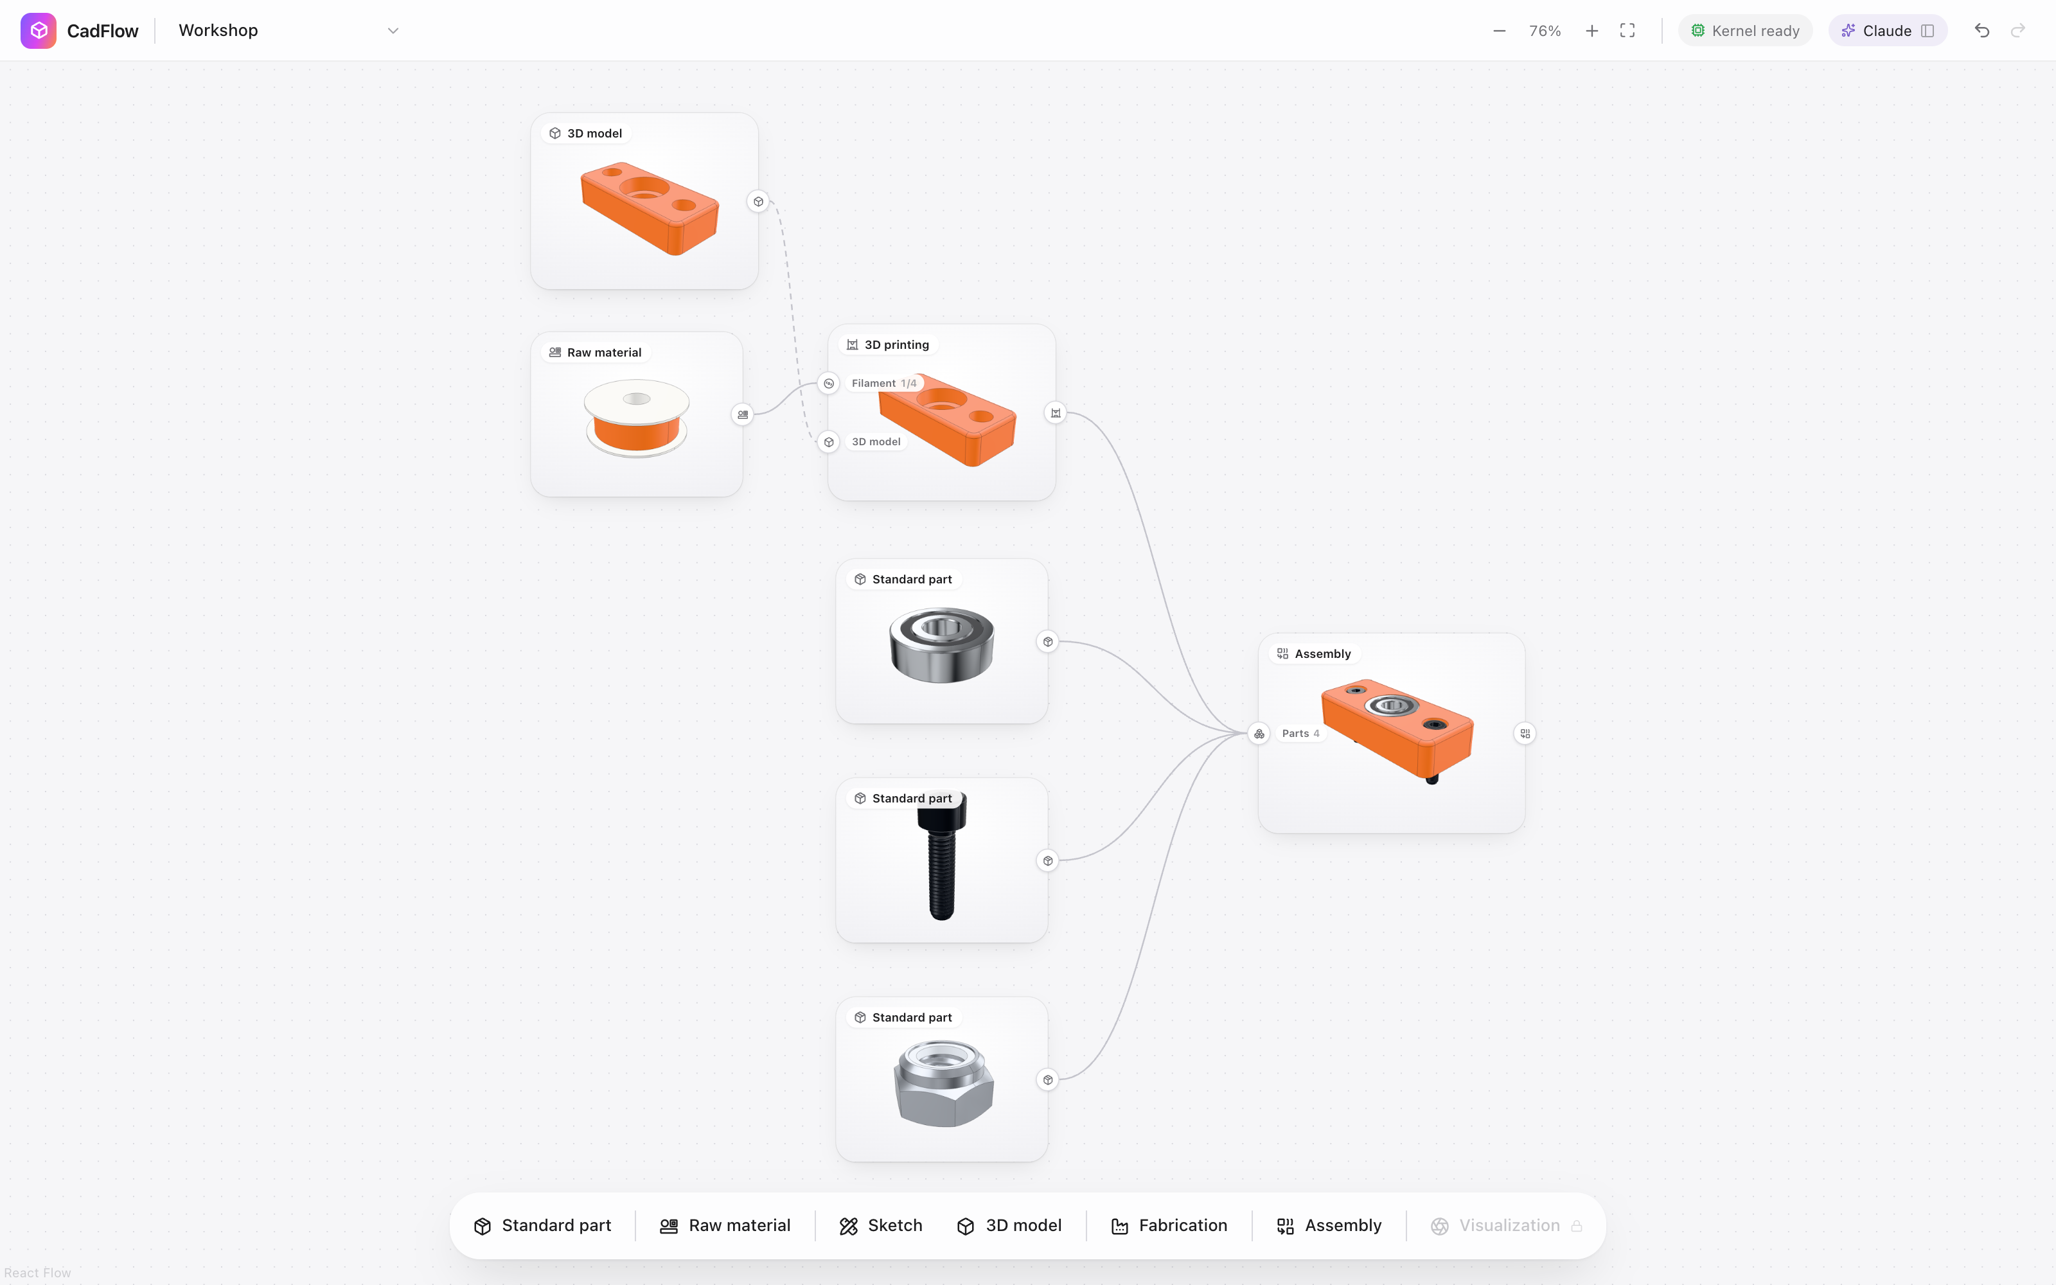Click the Assembly node output handle
Viewport: 2056px width, 1285px height.
click(x=1526, y=734)
